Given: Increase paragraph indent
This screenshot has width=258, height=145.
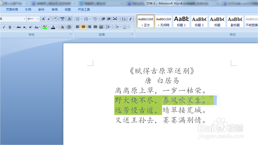Looking at the screenshot, I should pos(109,19).
